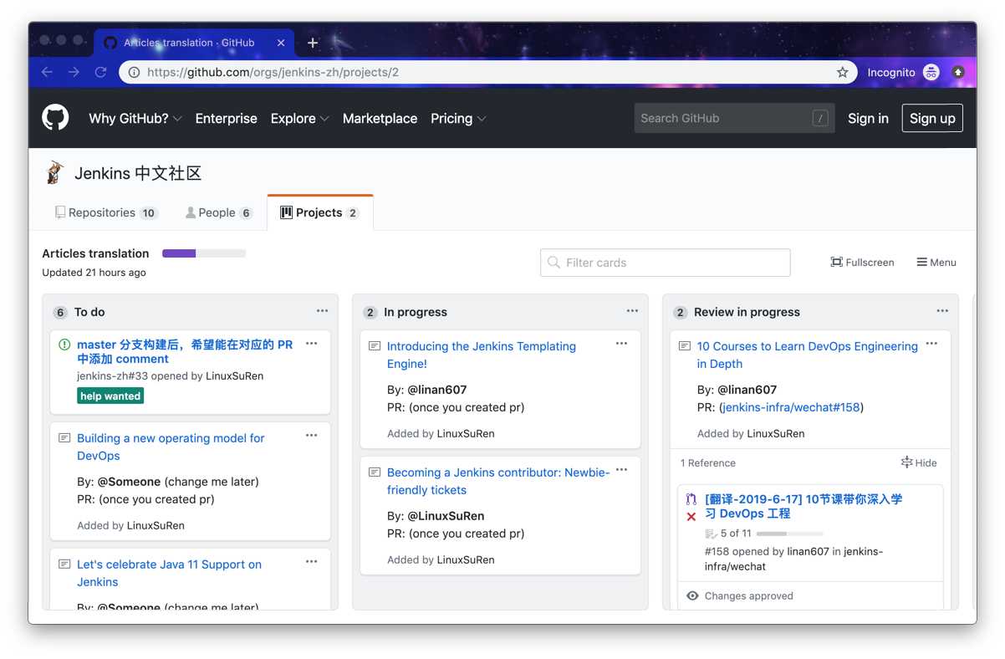Expand the Explore dropdown
Screen dimensions: 1005x659
click(x=299, y=119)
